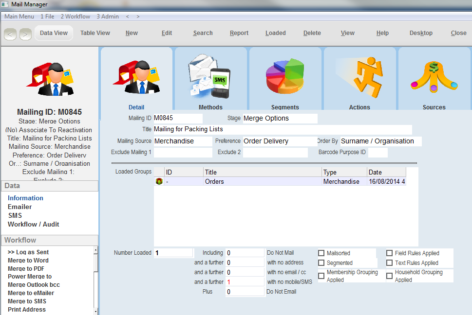Open the Segments pie chart icon

[285, 76]
